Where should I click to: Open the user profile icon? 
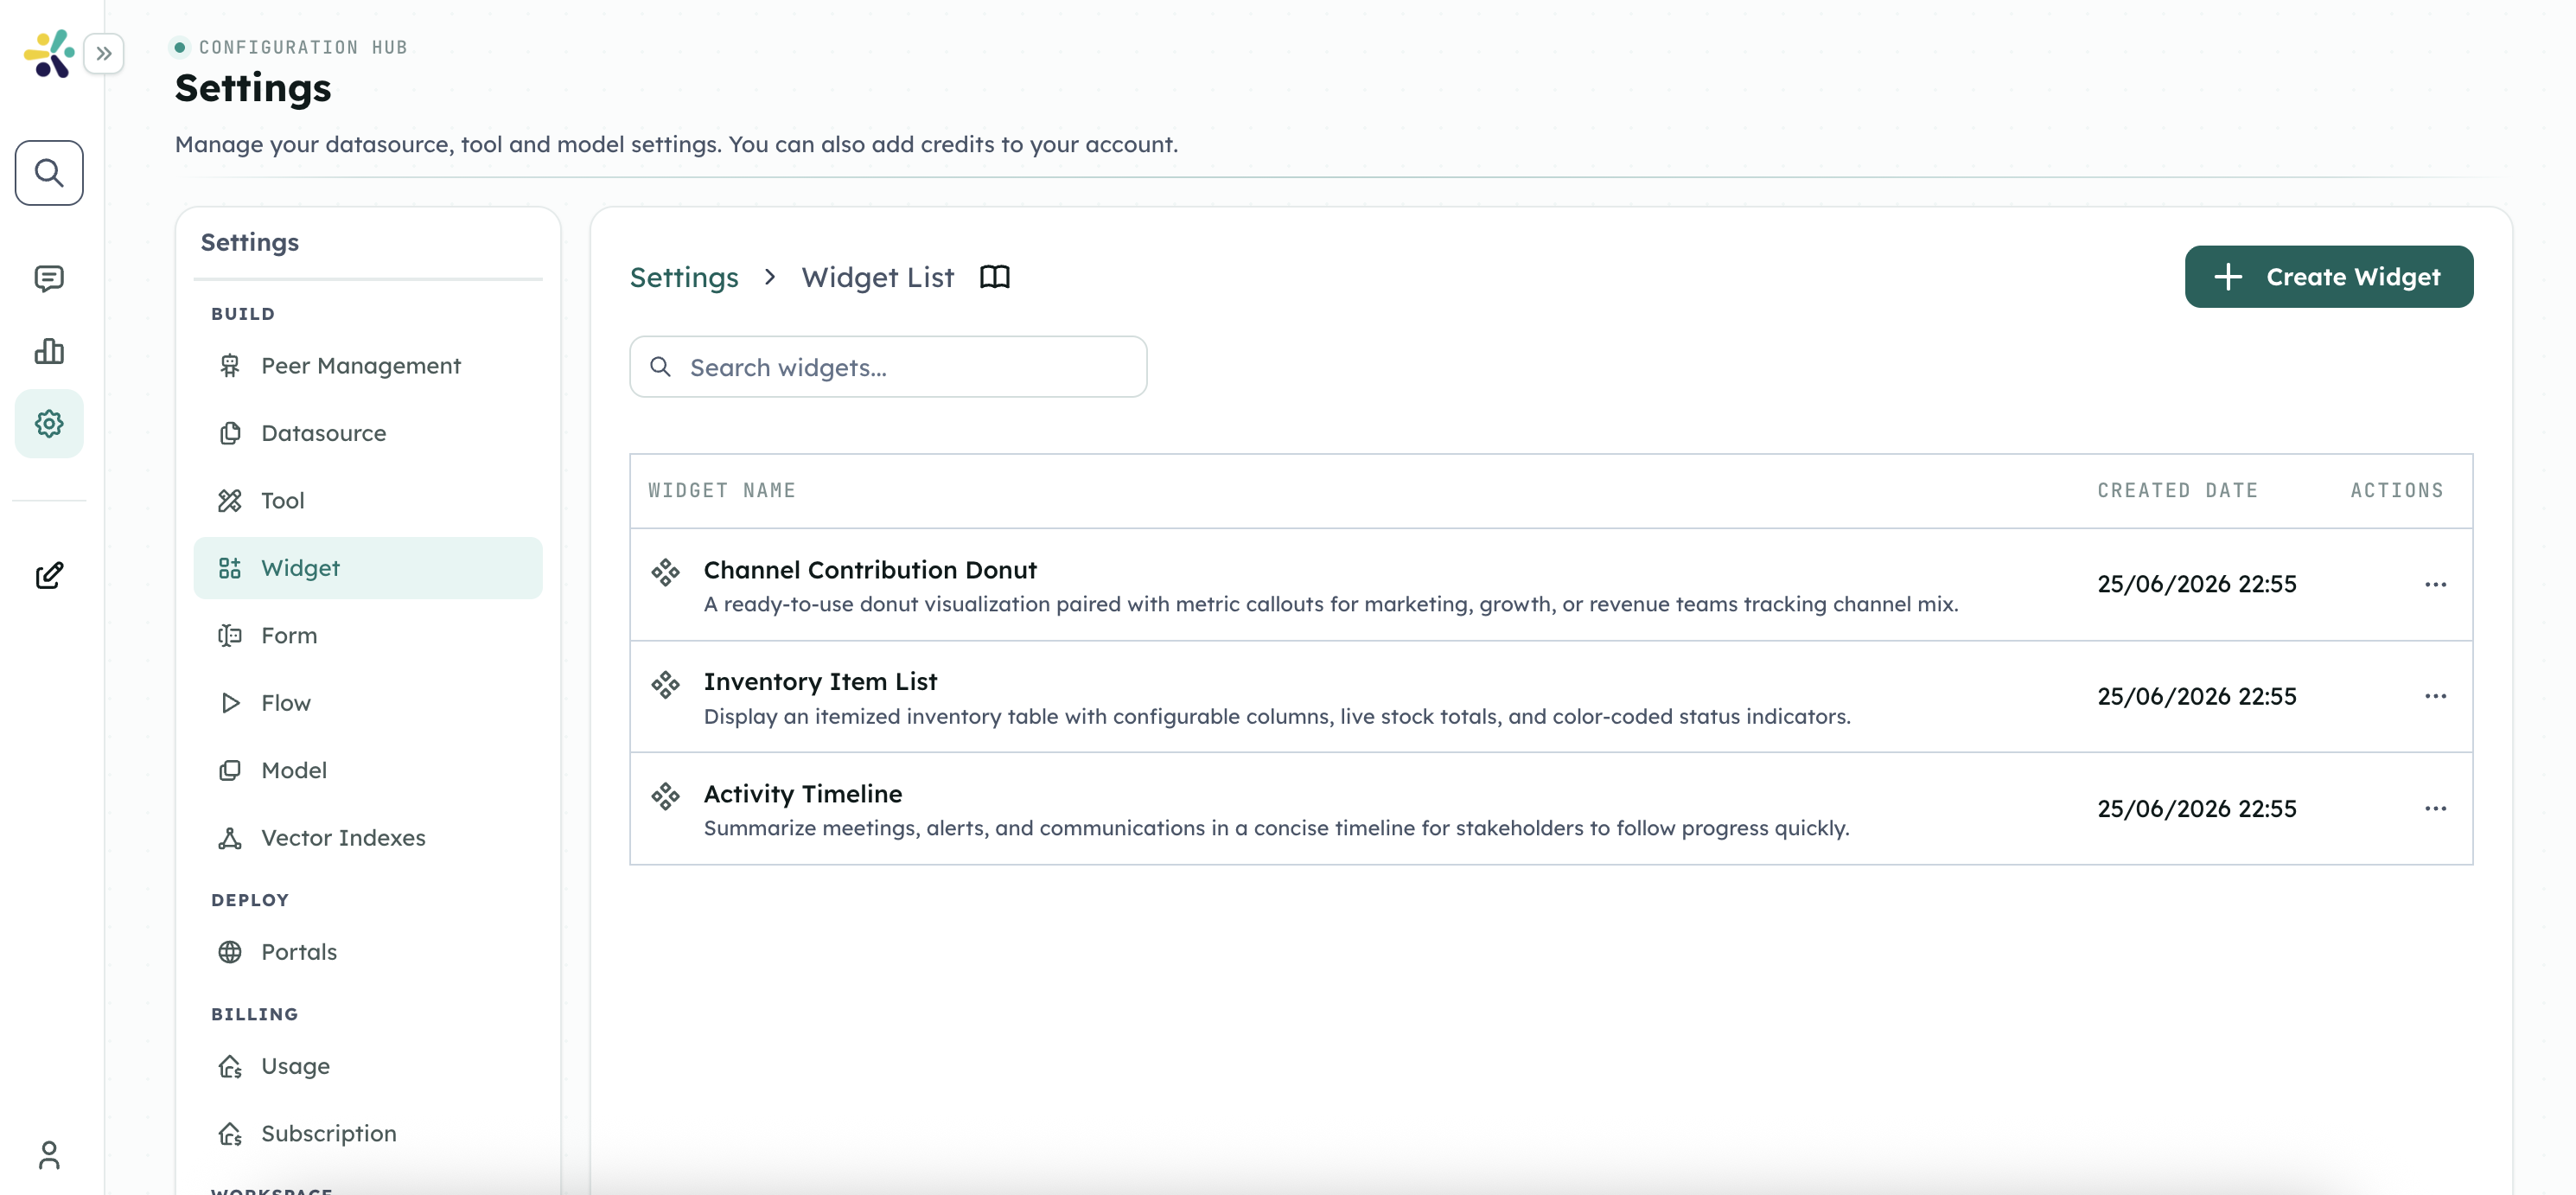[x=49, y=1155]
